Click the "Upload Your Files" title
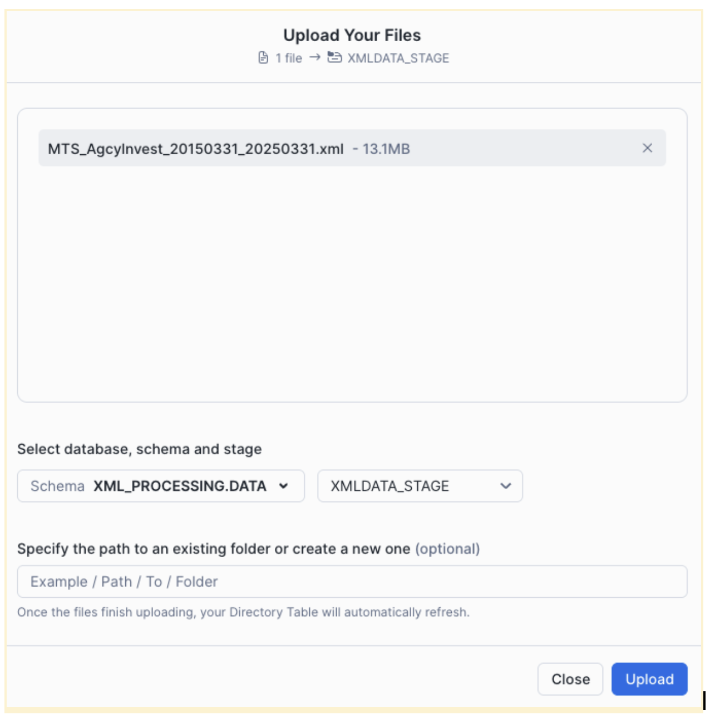 point(352,35)
